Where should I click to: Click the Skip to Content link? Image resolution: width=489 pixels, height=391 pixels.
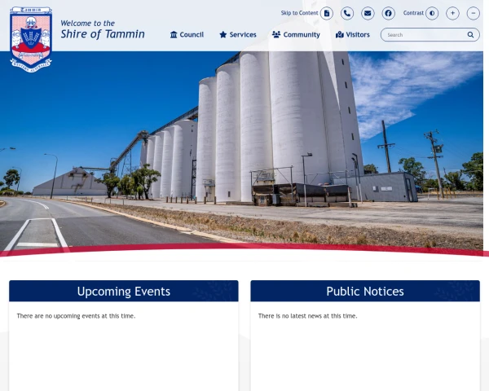[x=299, y=13]
